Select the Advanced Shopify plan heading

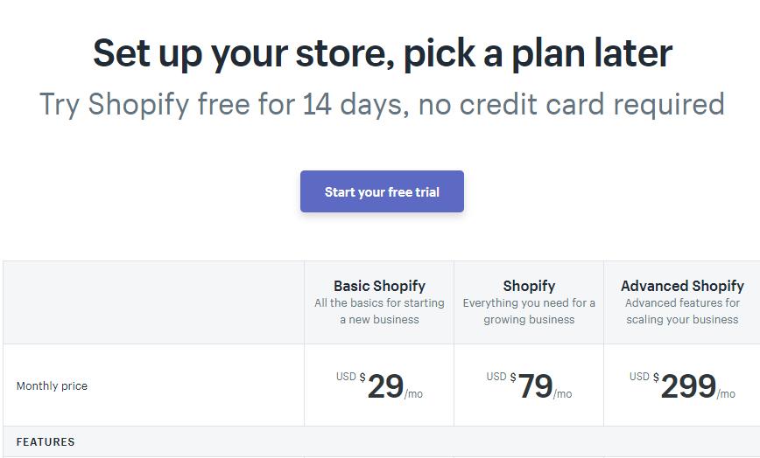[x=682, y=286]
